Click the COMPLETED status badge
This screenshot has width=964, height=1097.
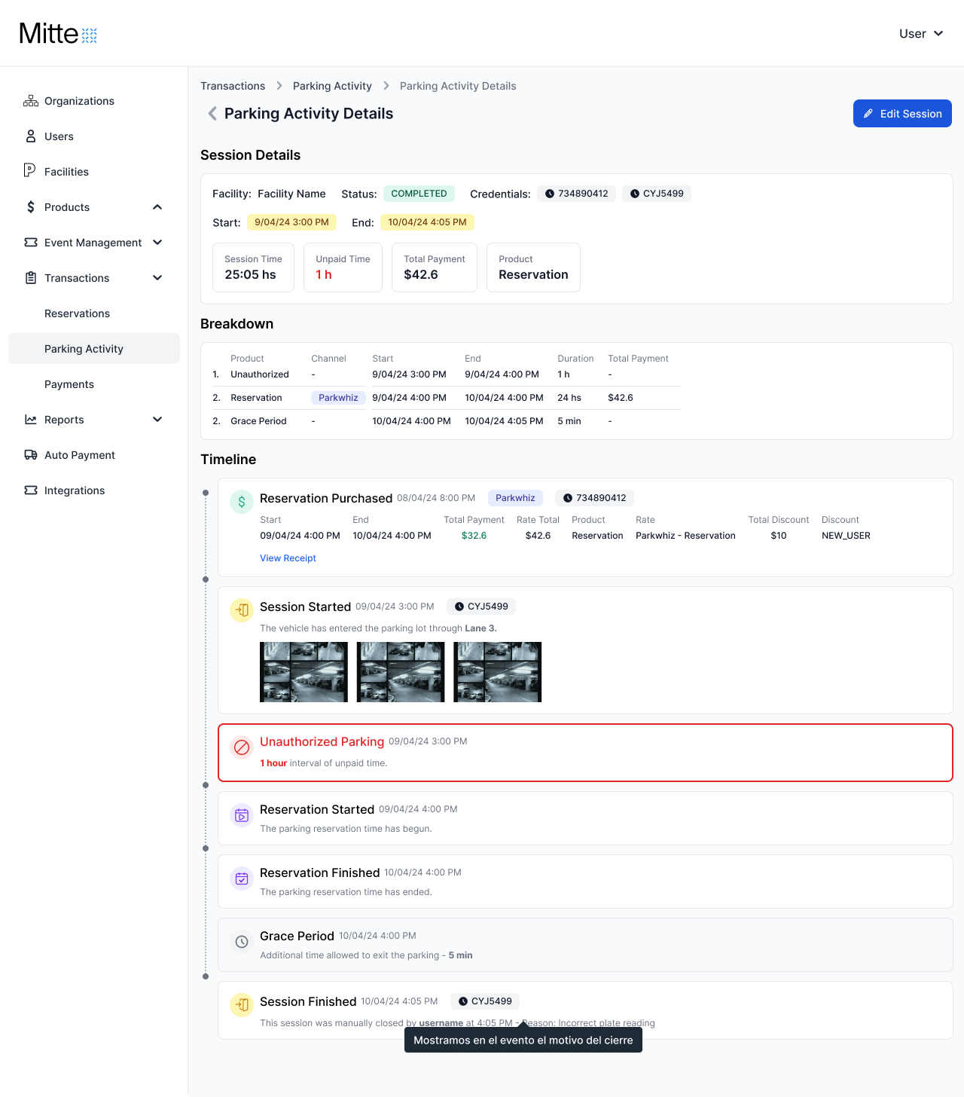pyautogui.click(x=419, y=194)
